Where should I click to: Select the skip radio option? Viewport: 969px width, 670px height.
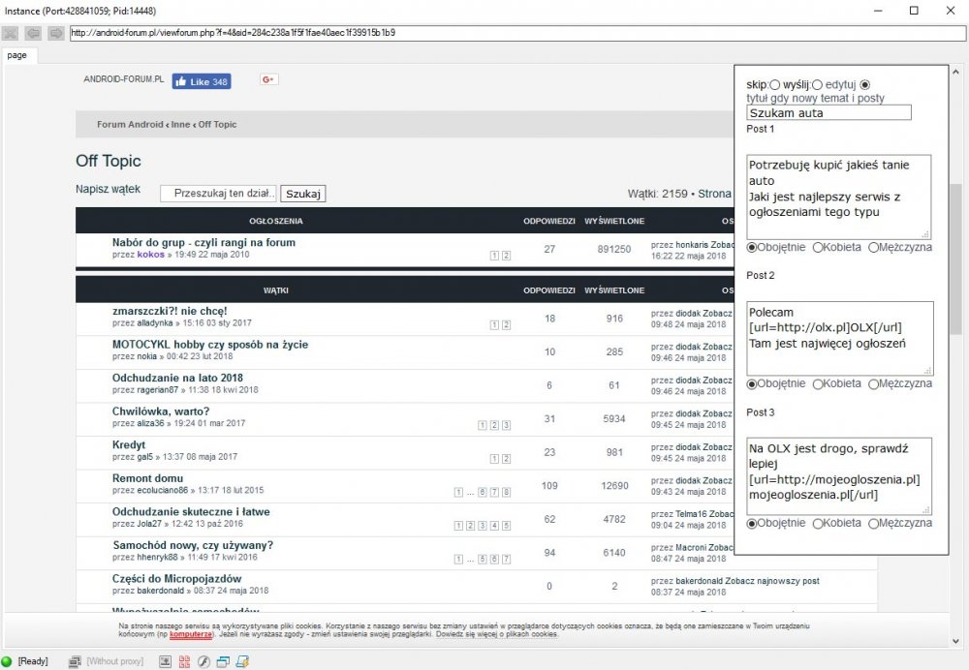(774, 85)
